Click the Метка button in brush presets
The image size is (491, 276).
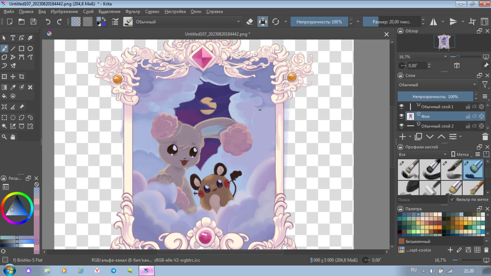click(x=460, y=154)
